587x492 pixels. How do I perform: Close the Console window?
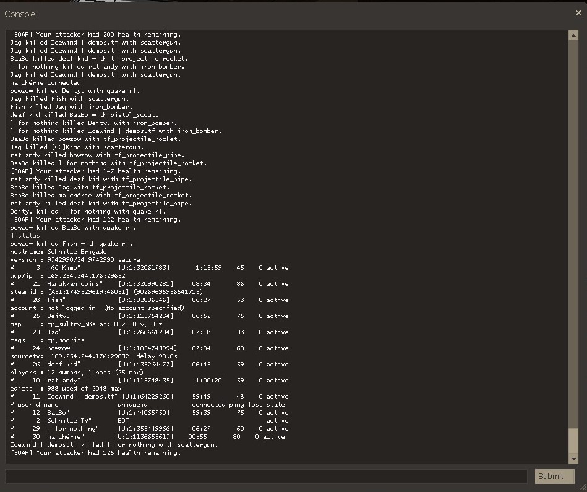(x=578, y=13)
